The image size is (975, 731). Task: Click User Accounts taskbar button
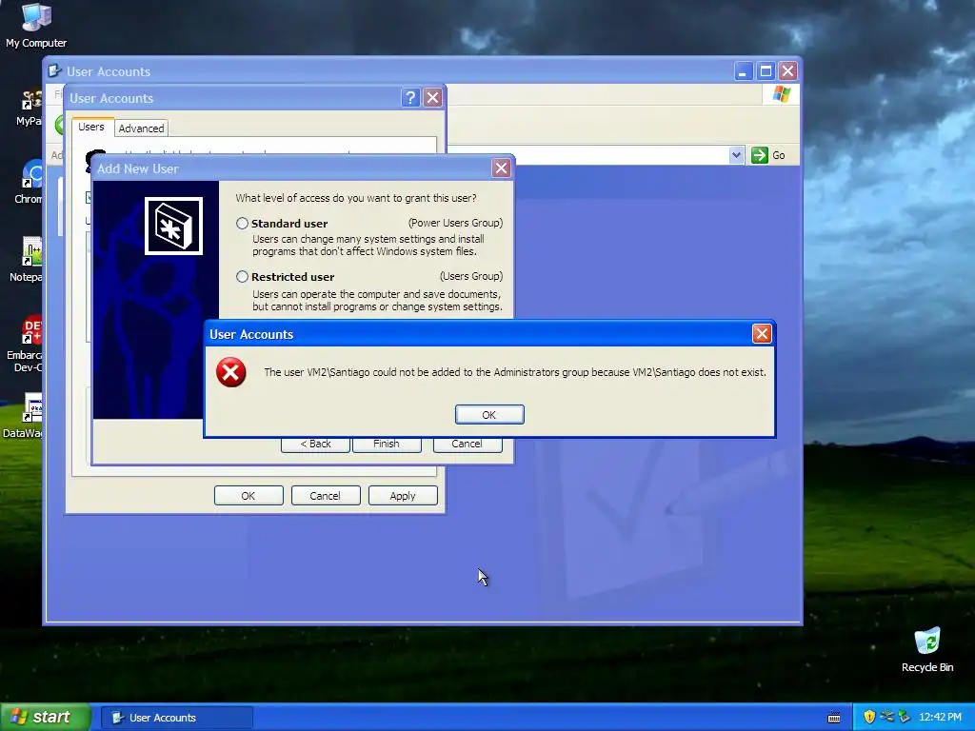(x=177, y=718)
